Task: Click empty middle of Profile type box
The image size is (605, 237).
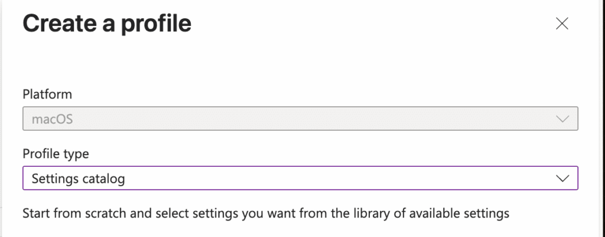Action: (331, 178)
